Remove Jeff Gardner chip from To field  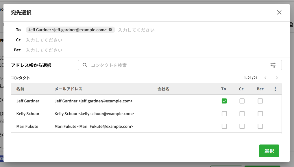110,30
